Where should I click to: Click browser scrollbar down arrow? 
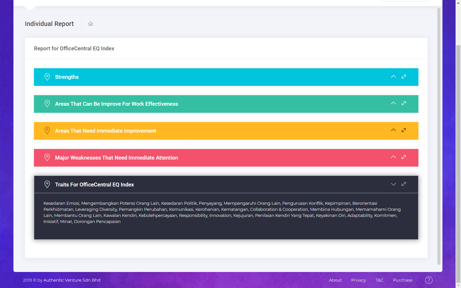click(458, 285)
